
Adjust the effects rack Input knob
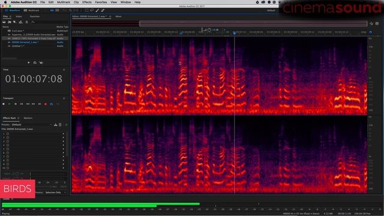click(x=17, y=173)
